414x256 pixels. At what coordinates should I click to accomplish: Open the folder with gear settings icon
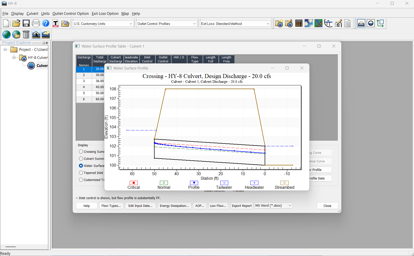click(65, 23)
